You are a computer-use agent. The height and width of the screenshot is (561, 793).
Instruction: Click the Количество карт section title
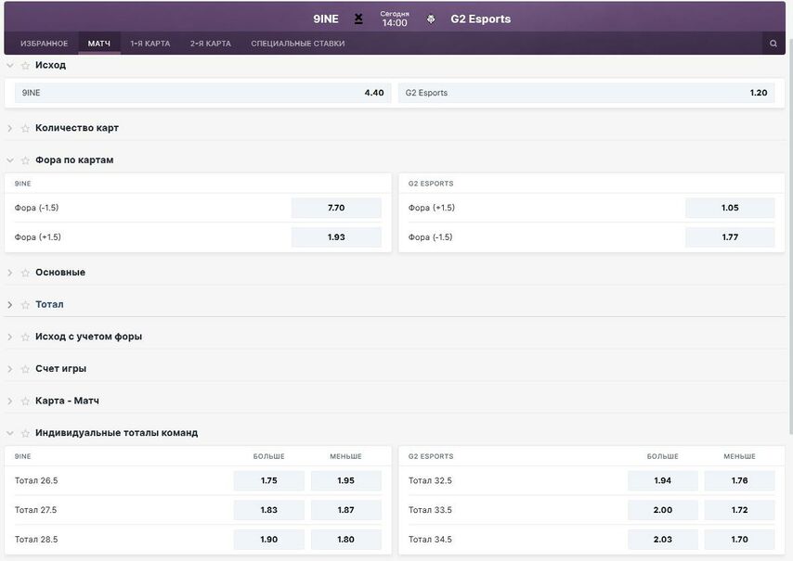point(77,128)
